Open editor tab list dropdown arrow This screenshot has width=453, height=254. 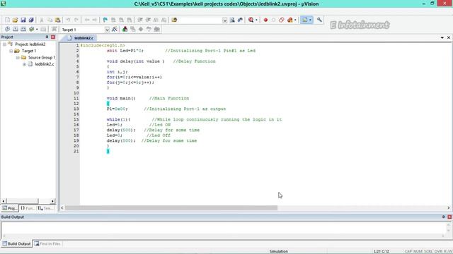coord(442,37)
